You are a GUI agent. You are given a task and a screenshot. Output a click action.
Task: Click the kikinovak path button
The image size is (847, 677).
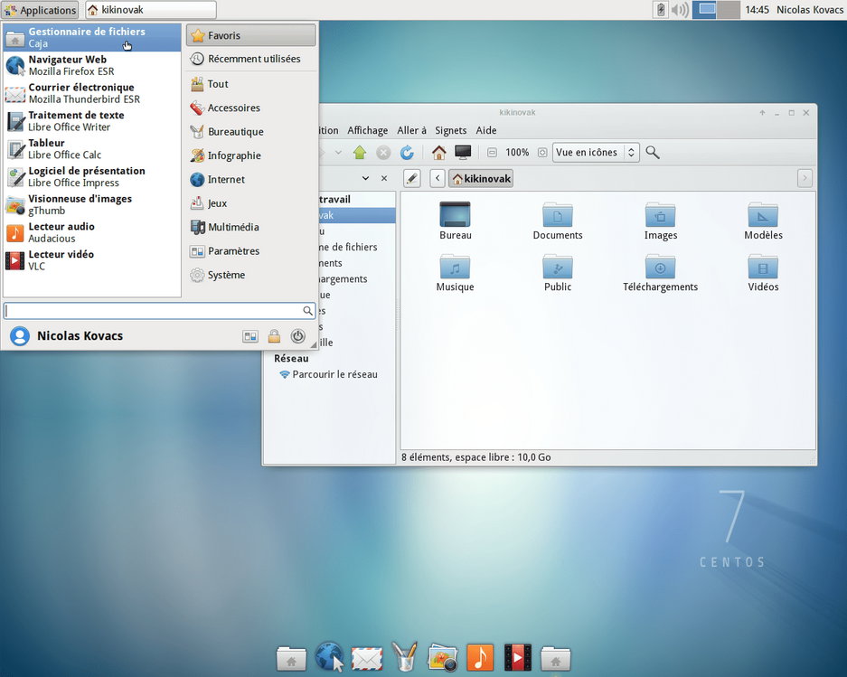[x=481, y=178]
